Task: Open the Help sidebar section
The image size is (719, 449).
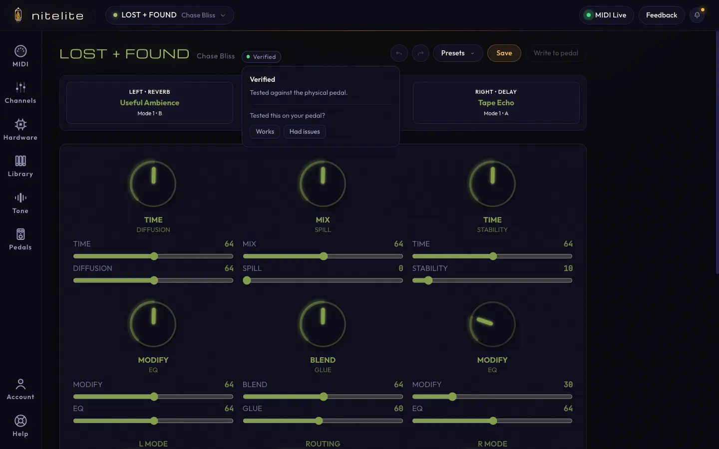Action: 20,426
